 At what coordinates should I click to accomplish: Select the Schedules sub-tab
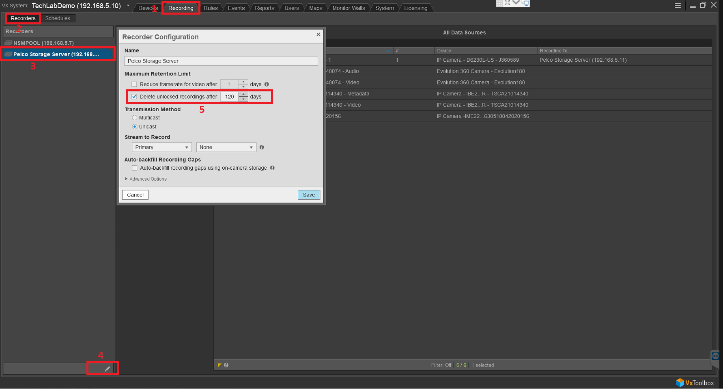pos(58,18)
